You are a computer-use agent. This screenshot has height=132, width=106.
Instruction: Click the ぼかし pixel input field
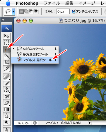tap(63, 12)
